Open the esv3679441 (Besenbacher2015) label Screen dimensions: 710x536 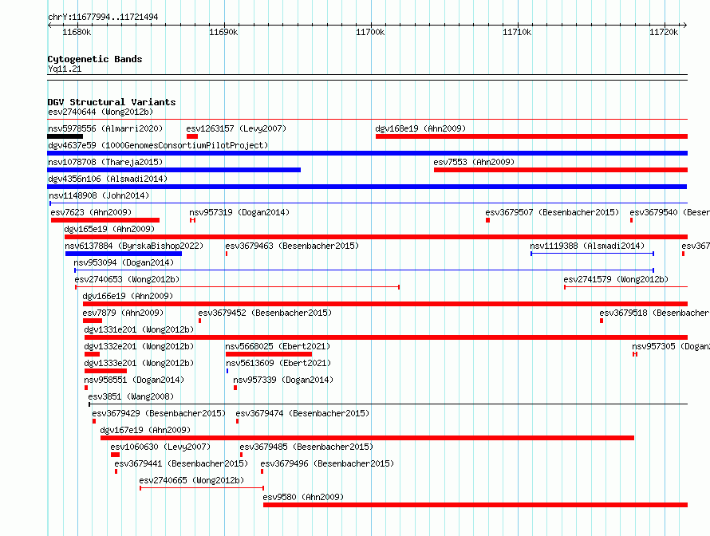pyautogui.click(x=181, y=463)
